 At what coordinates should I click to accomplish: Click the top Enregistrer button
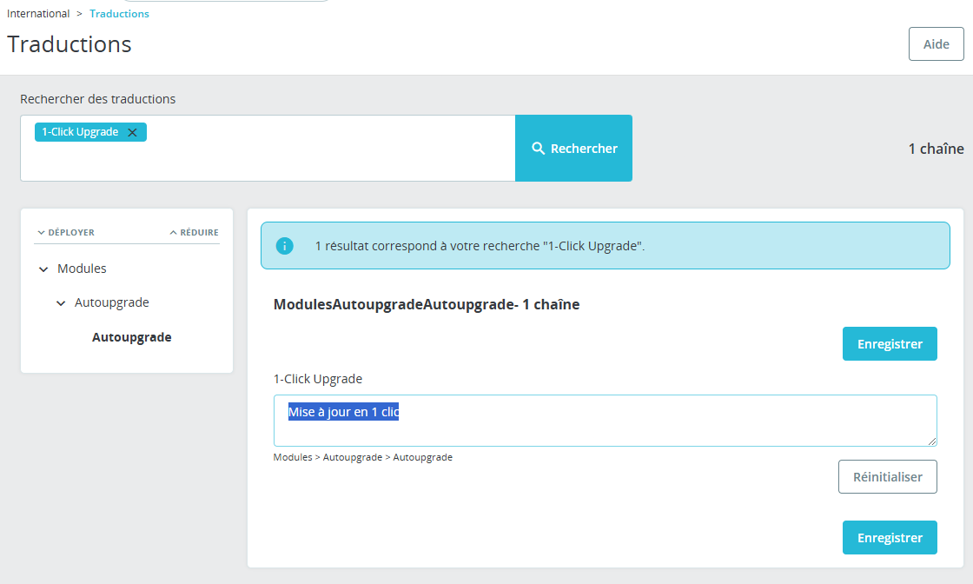coord(890,344)
